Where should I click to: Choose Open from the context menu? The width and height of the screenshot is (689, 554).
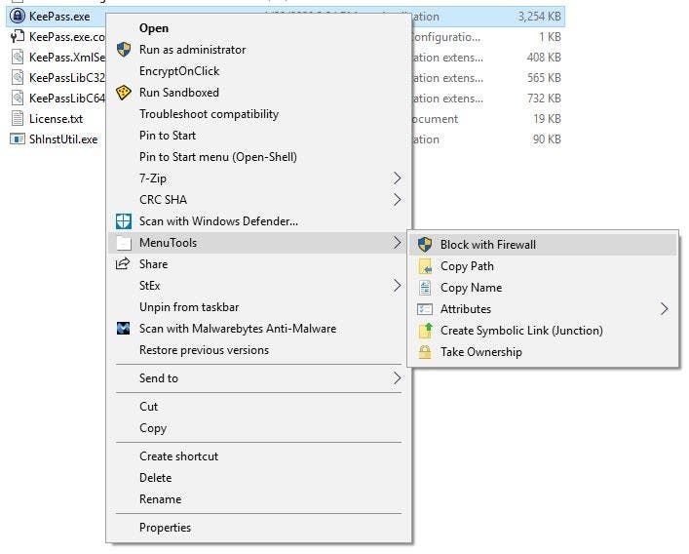259,27
